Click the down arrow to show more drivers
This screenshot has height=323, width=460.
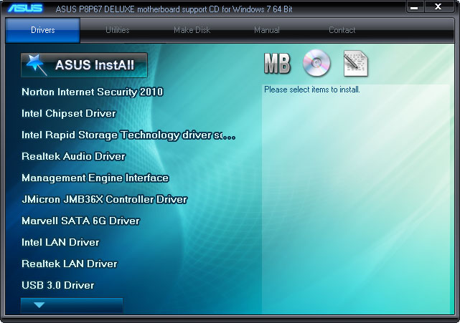click(x=72, y=305)
